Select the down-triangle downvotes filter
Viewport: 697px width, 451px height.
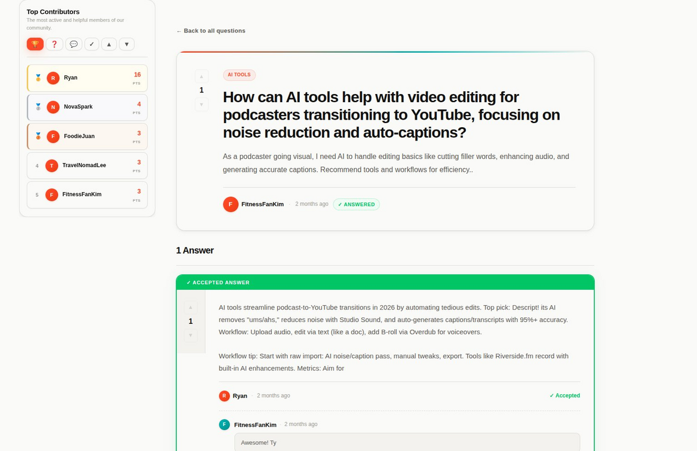[127, 44]
